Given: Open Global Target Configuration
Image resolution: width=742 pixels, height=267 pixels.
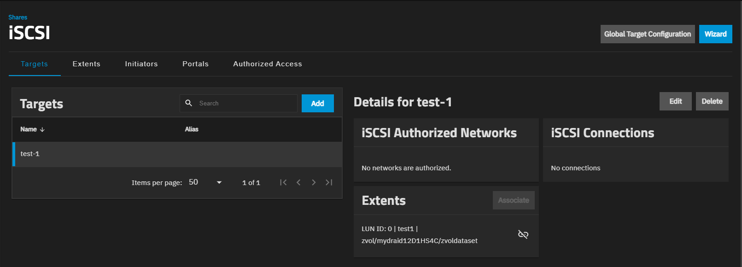Looking at the screenshot, I should click(647, 34).
